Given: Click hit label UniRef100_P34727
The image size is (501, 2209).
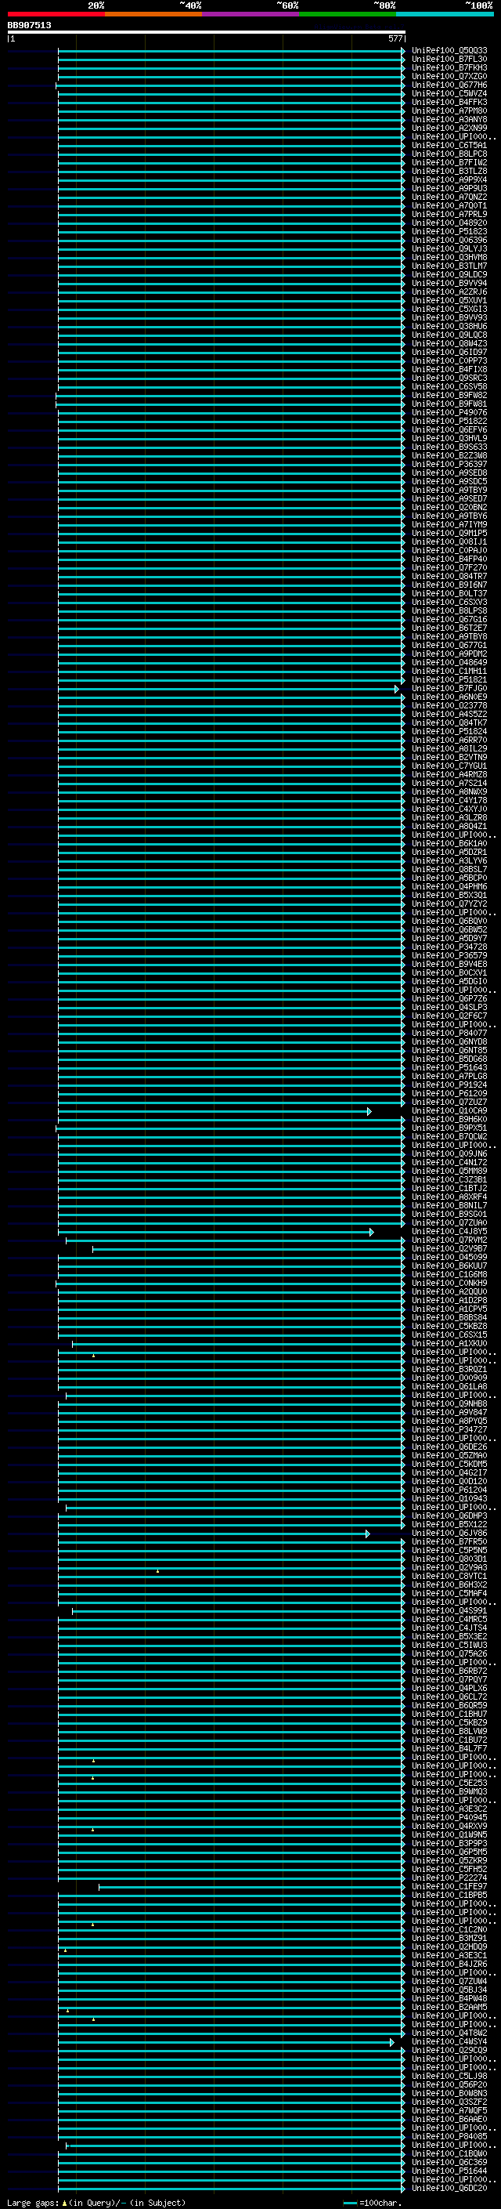Looking at the screenshot, I should point(449,1430).
